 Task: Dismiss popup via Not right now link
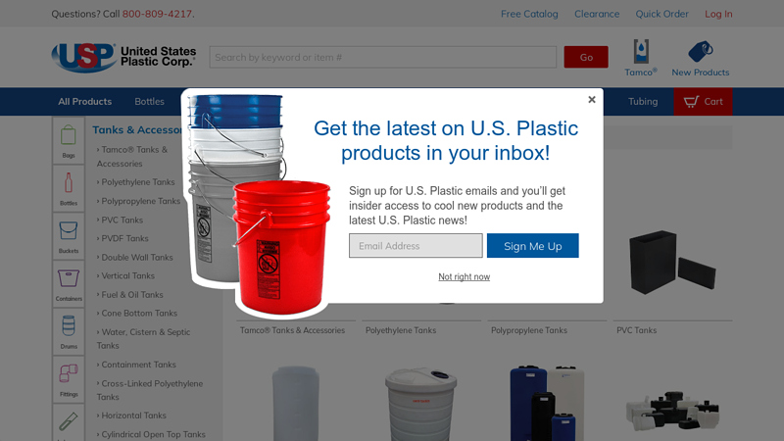(x=464, y=276)
